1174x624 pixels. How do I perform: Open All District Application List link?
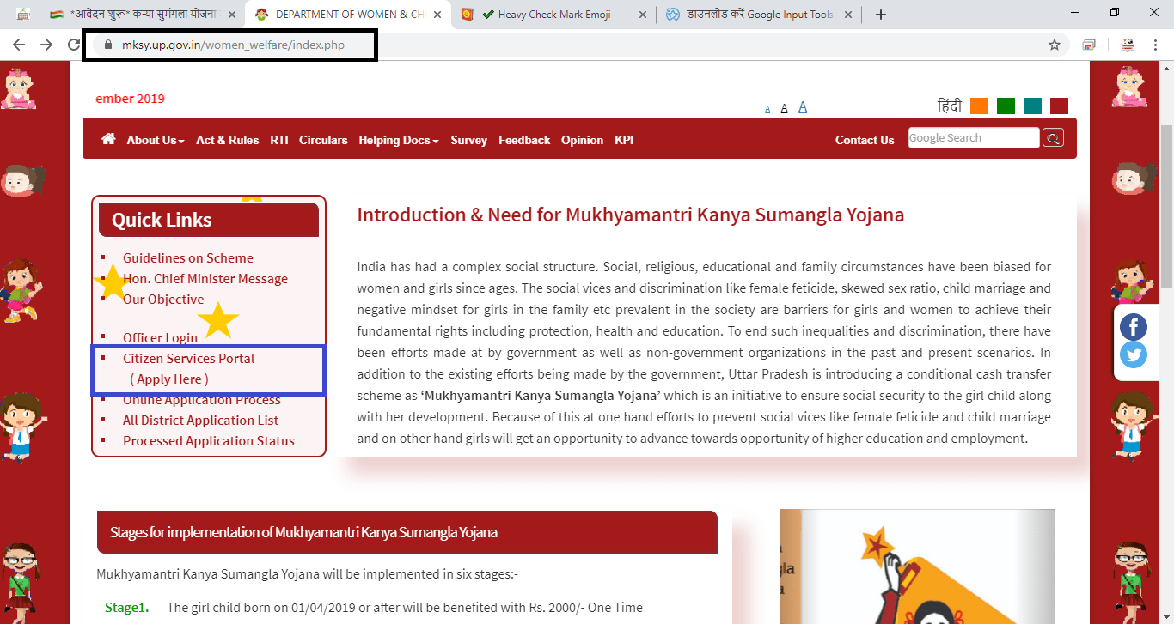click(x=201, y=420)
